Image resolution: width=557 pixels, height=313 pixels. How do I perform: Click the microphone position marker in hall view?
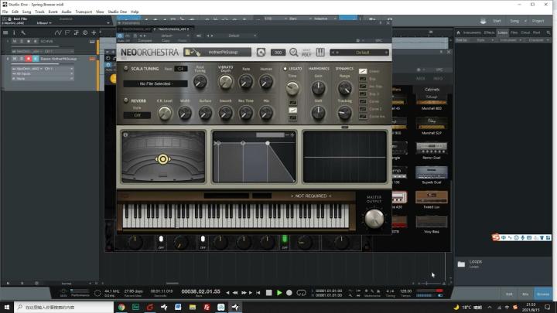tap(163, 159)
